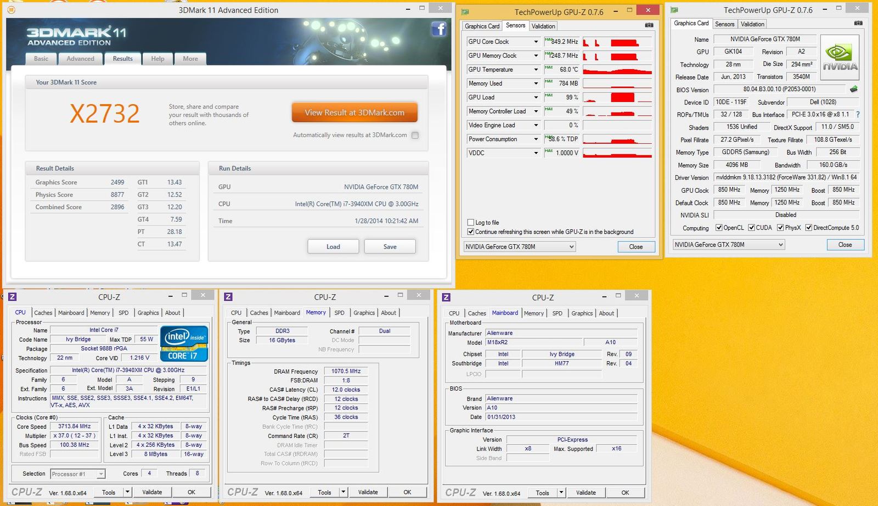
Task: Click the Driver Version field in GPU-Z
Action: (786, 177)
